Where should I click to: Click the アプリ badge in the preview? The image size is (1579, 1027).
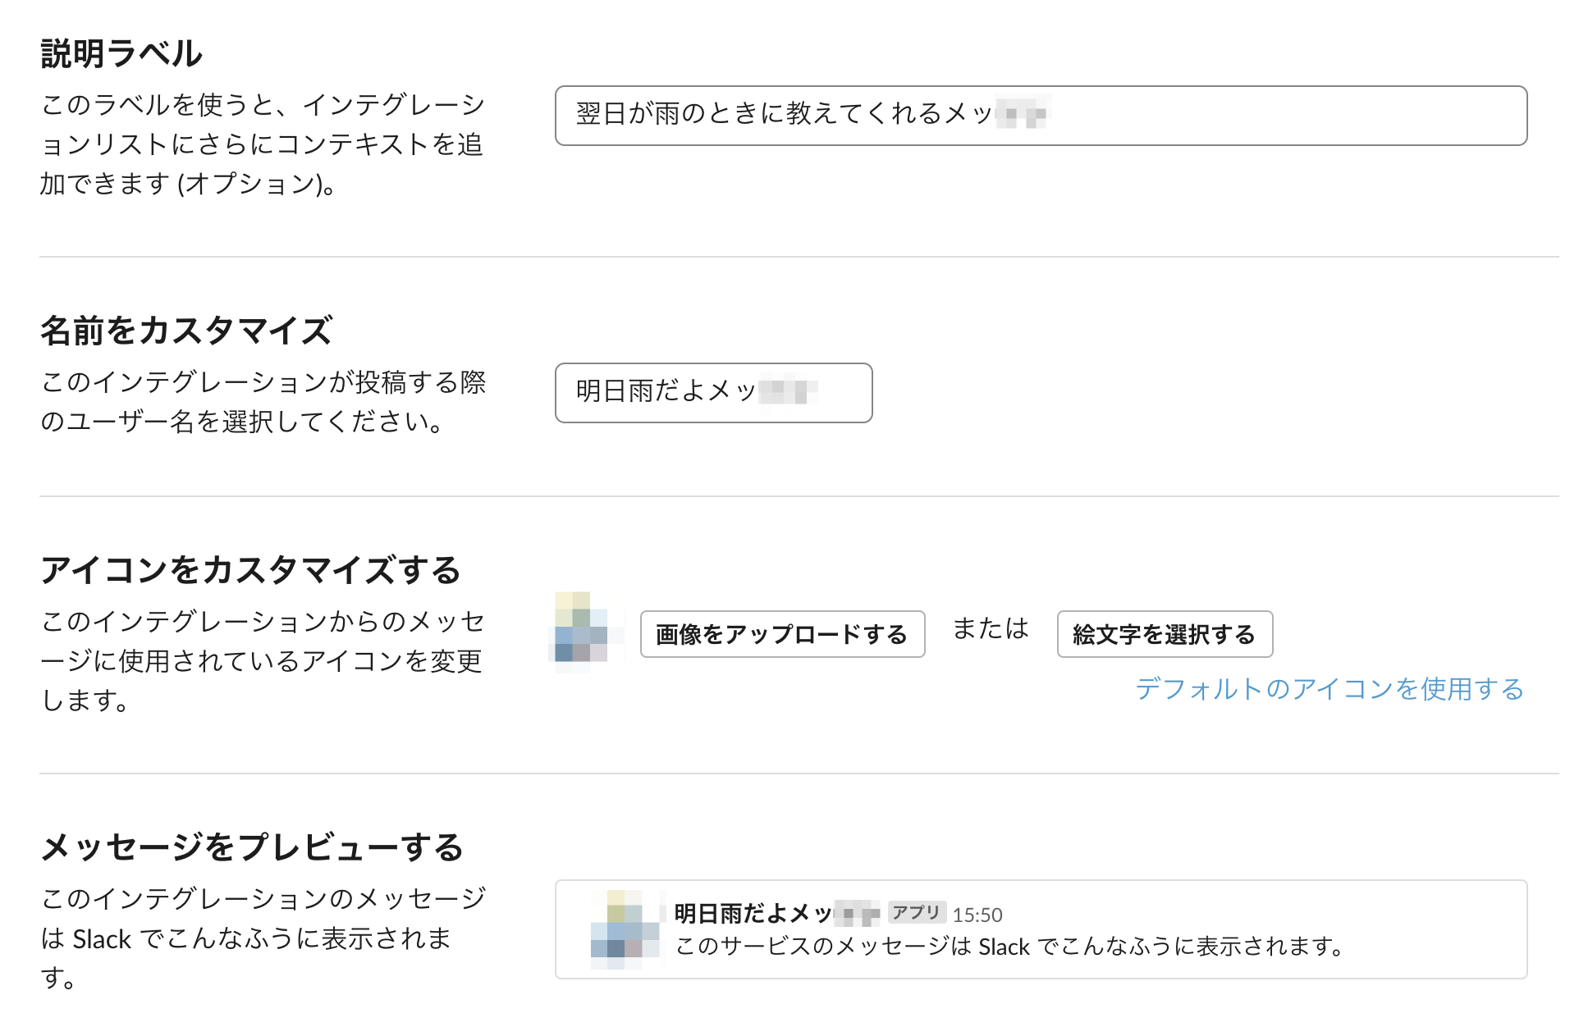(916, 912)
